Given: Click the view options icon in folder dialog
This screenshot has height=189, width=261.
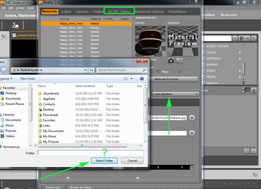Looking at the screenshot, I should (126, 78).
